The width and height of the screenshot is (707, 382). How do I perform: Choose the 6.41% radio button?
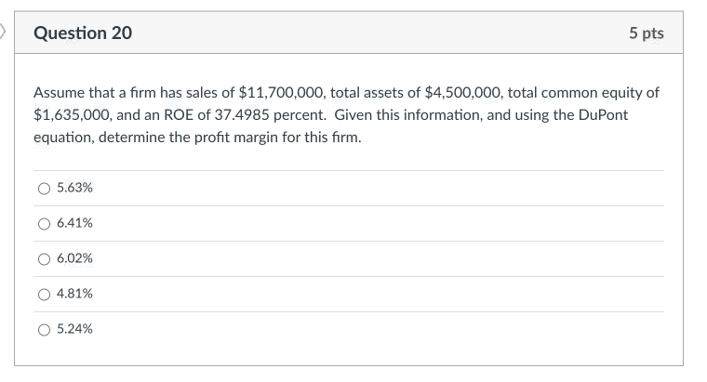pos(44,223)
